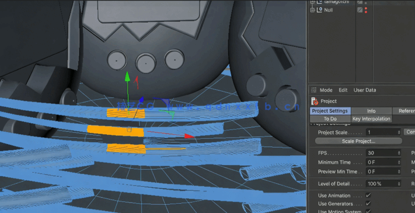The width and height of the screenshot is (415, 213).
Task: Click the Project gear icon
Action: [315, 101]
